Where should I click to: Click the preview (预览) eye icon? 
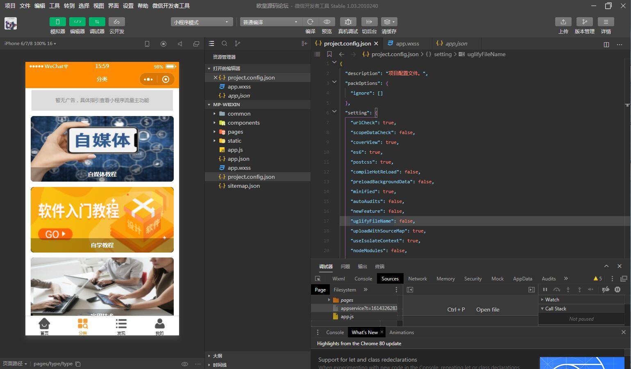[x=327, y=22]
